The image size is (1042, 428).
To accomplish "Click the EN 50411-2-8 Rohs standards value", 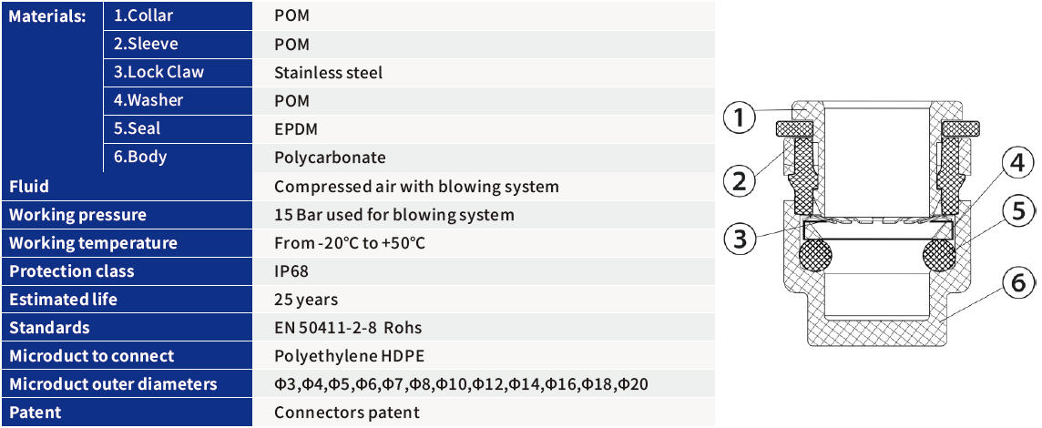I will 348,328.
